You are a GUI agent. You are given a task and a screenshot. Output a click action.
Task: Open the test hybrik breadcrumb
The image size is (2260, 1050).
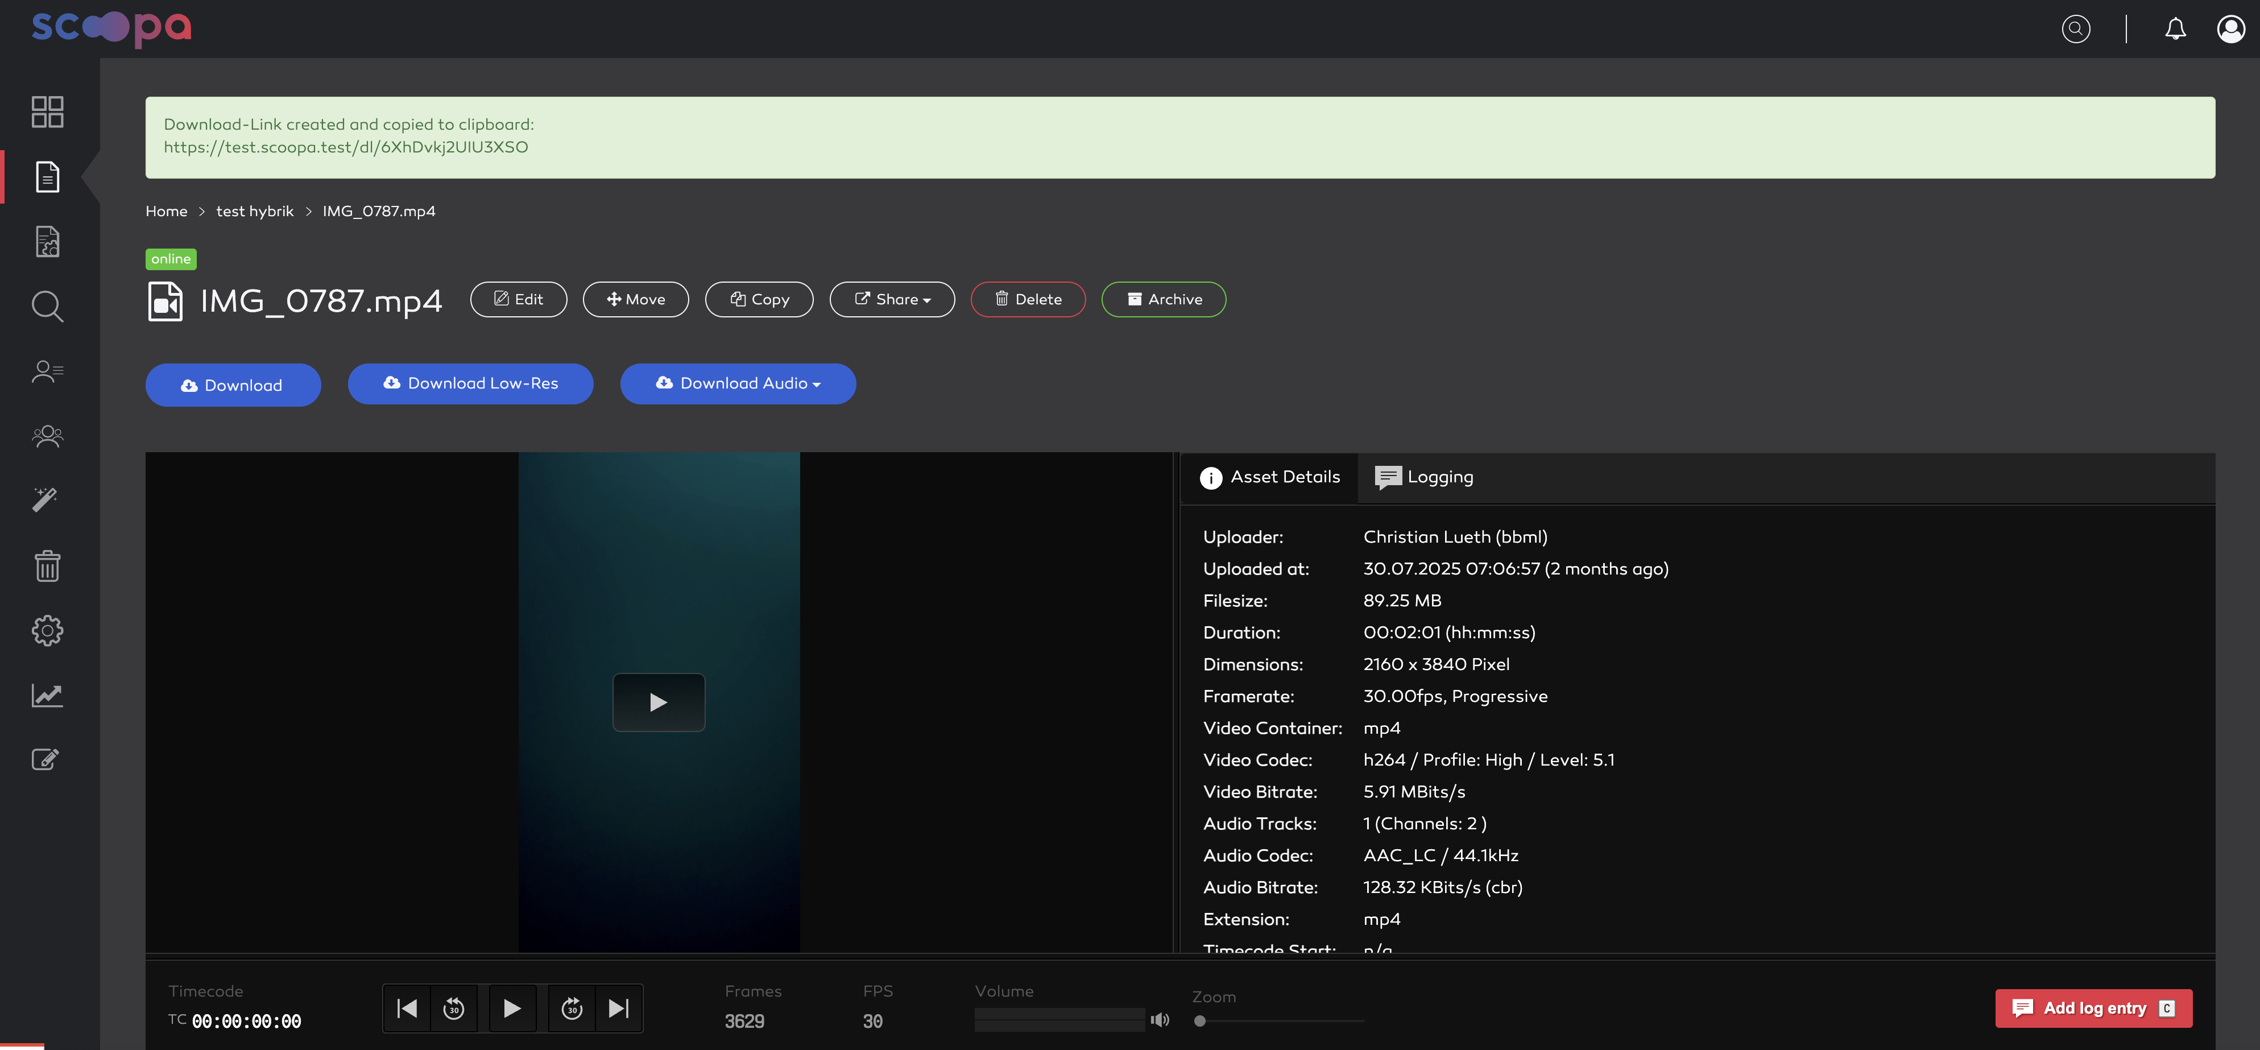click(x=254, y=212)
